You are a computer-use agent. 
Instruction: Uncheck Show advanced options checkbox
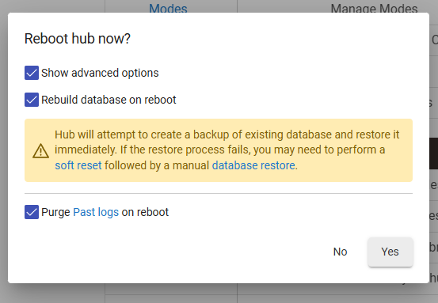(x=32, y=73)
